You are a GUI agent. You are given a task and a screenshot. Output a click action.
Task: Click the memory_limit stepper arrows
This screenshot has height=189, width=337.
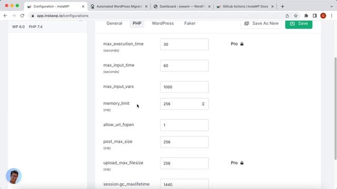[203, 104]
